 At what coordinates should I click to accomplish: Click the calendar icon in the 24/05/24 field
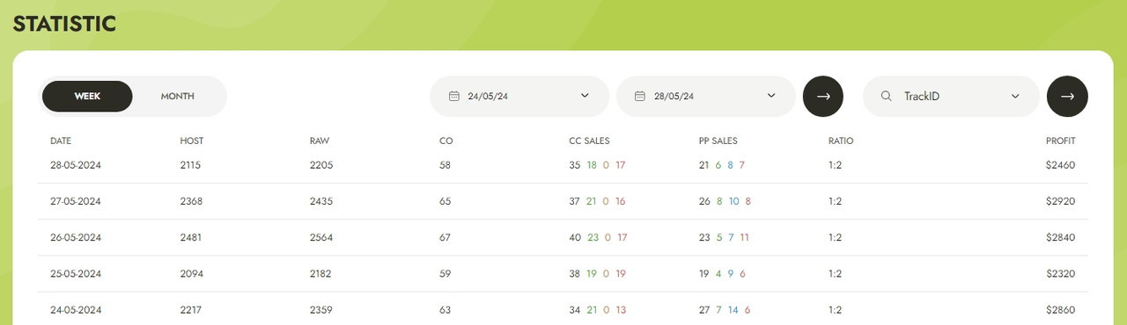454,96
